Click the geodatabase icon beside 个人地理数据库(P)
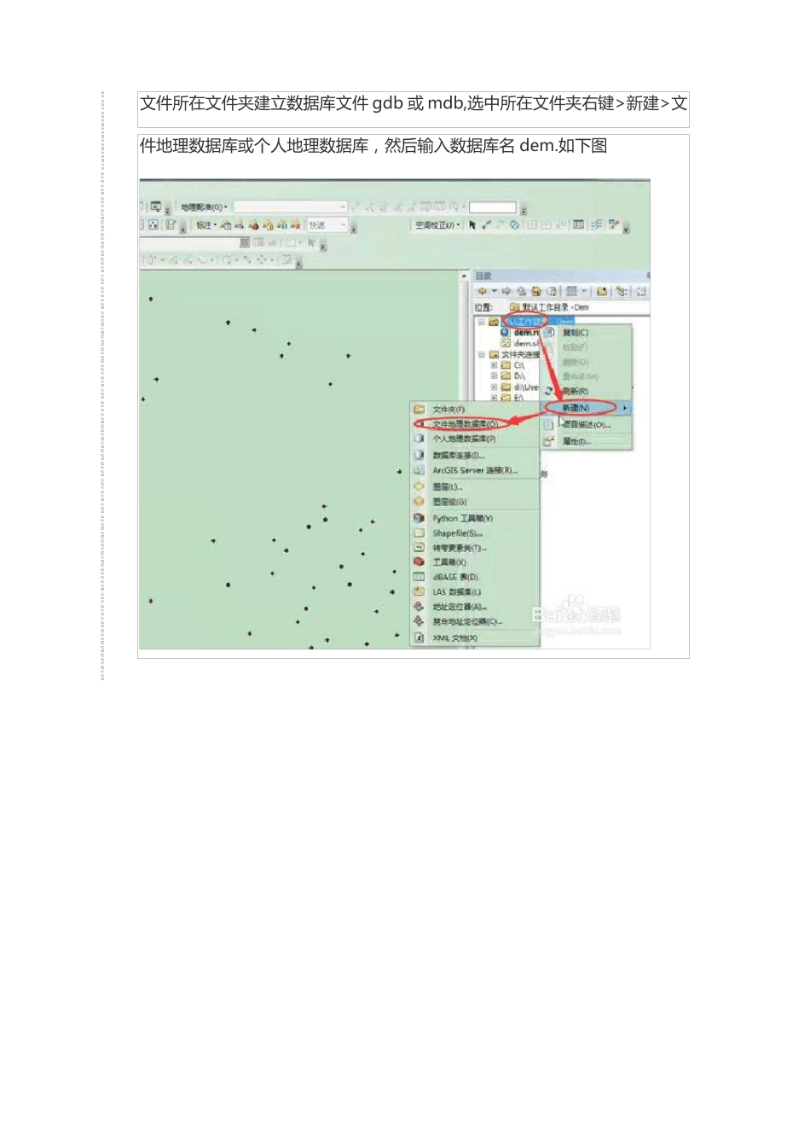 coord(419,439)
